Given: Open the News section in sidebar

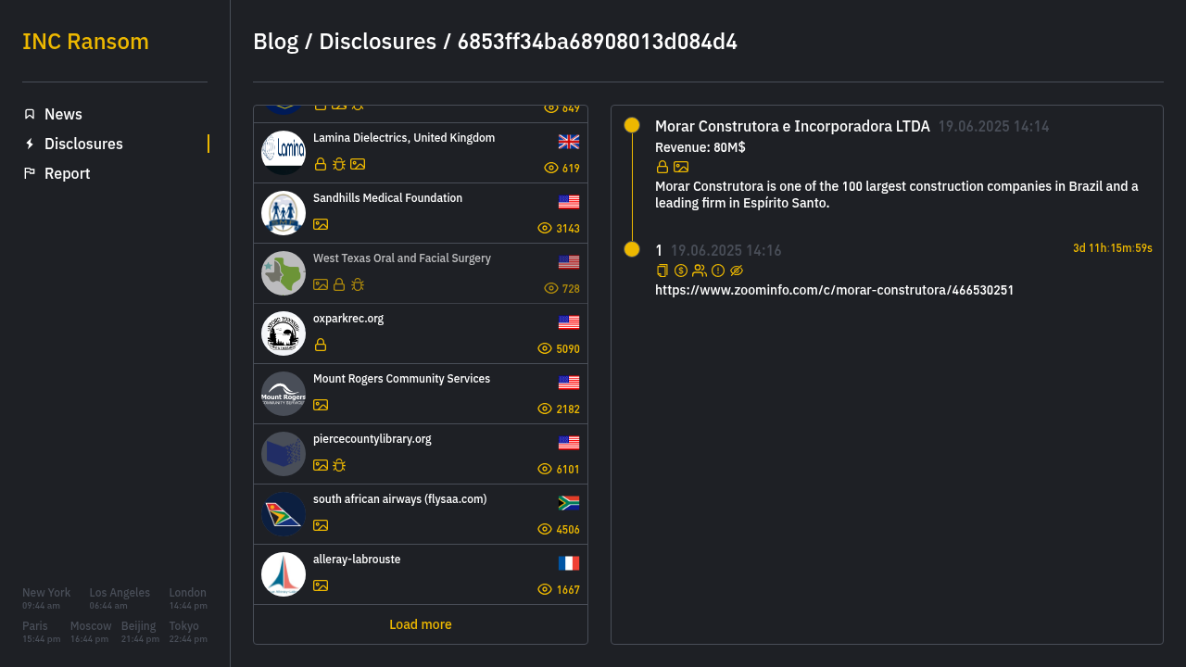Looking at the screenshot, I should (63, 114).
